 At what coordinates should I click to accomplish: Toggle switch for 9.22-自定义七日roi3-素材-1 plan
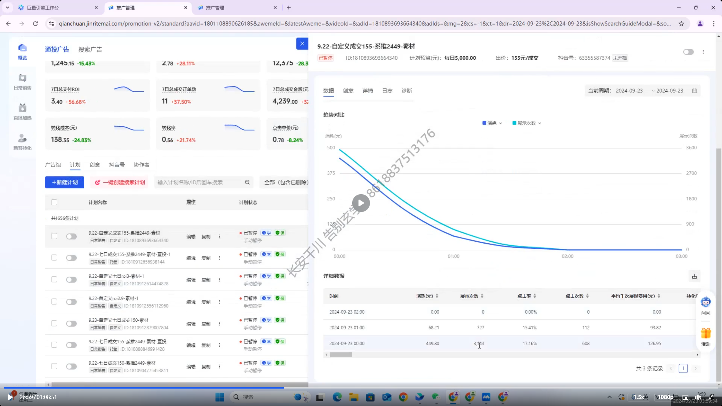click(71, 280)
